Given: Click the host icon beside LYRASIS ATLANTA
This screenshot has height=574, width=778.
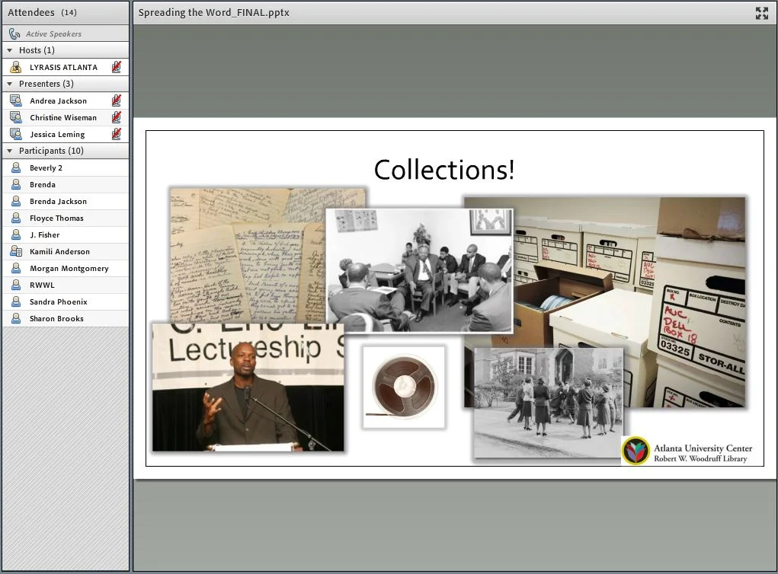Looking at the screenshot, I should click(16, 67).
